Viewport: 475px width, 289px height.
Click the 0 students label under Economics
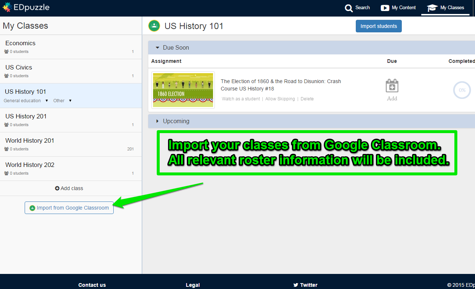(x=19, y=51)
